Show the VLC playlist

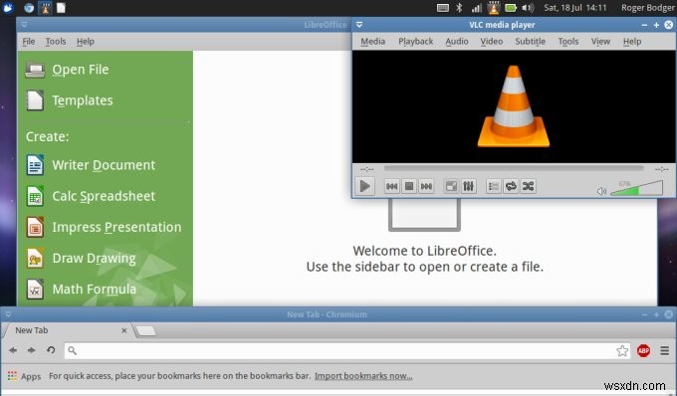coord(494,186)
